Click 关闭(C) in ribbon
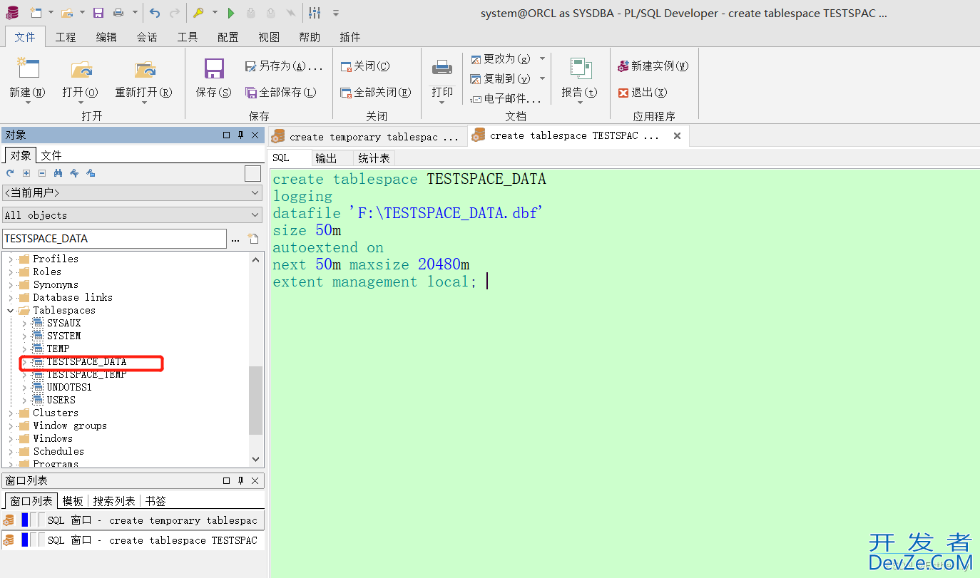The image size is (980, 578). 365,66
